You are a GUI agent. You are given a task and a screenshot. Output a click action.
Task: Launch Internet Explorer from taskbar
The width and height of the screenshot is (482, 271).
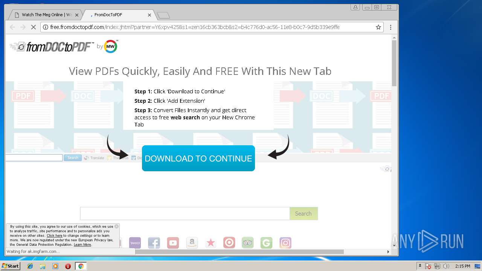point(30,266)
